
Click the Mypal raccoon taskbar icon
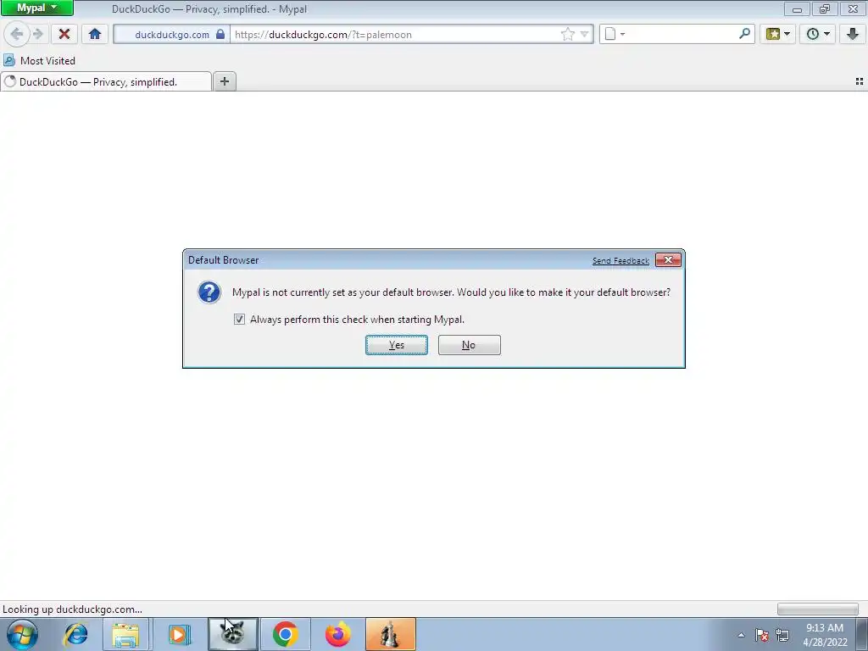(232, 634)
